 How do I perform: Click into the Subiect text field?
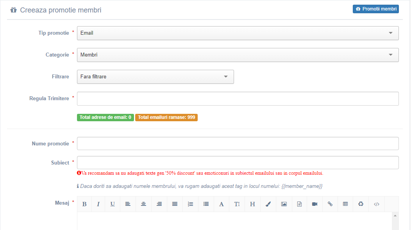[x=238, y=163]
